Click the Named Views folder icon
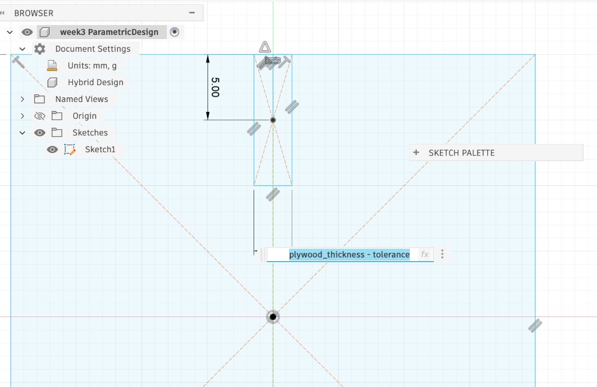The height and width of the screenshot is (387, 597). coord(40,99)
